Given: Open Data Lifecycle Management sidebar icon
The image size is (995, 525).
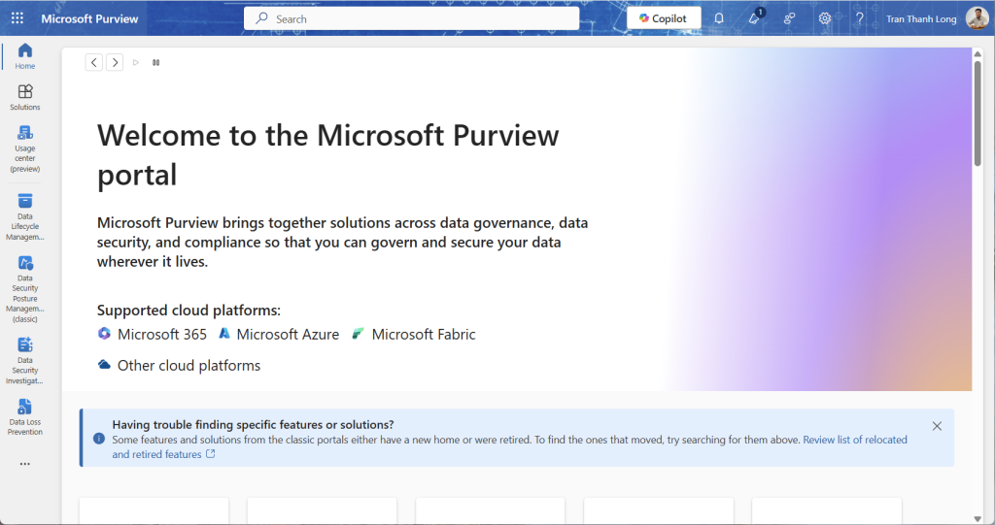Looking at the screenshot, I should click(25, 215).
